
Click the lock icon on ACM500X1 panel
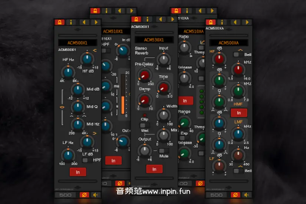coord(60,22)
